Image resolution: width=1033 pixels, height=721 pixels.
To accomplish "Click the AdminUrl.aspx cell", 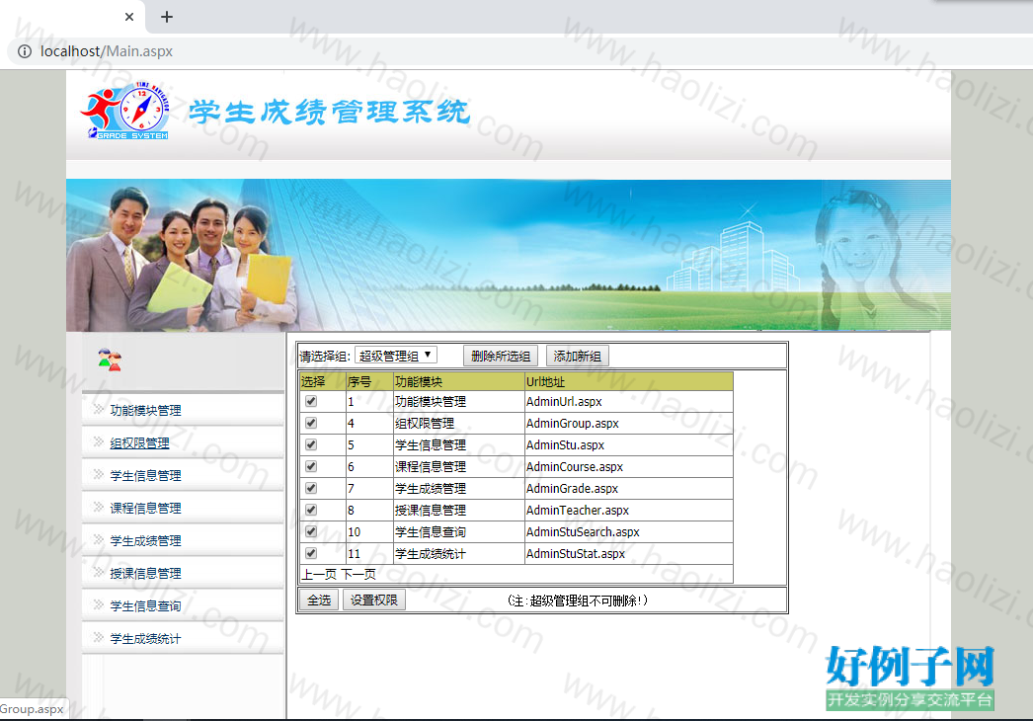I will pos(628,401).
